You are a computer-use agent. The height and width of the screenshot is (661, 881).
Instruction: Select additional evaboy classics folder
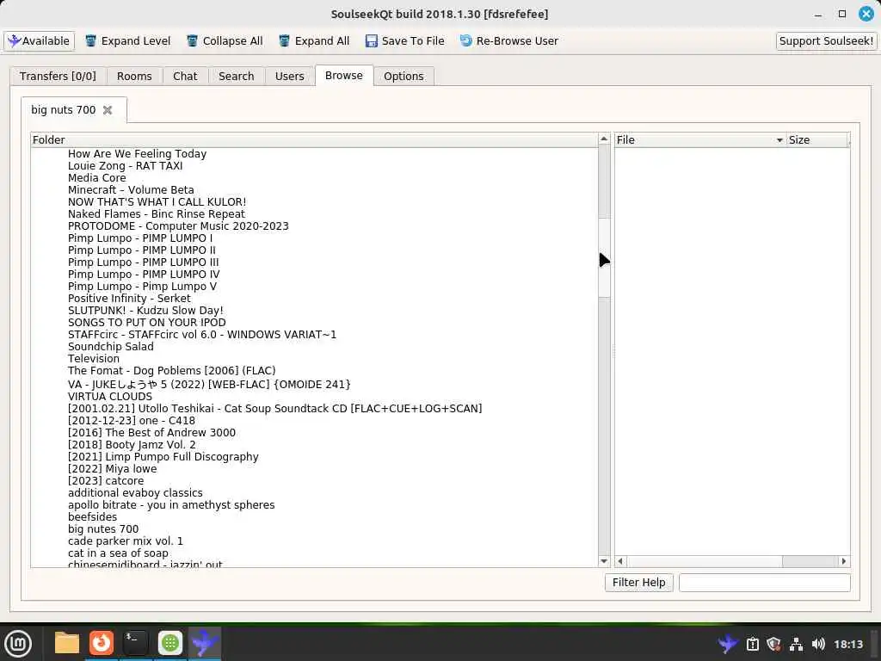[135, 493]
